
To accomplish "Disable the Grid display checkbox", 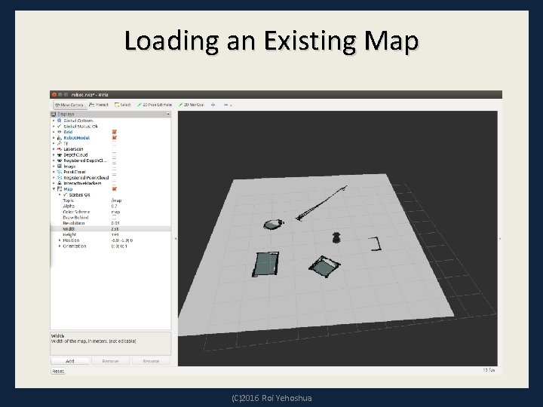I will pos(115,132).
